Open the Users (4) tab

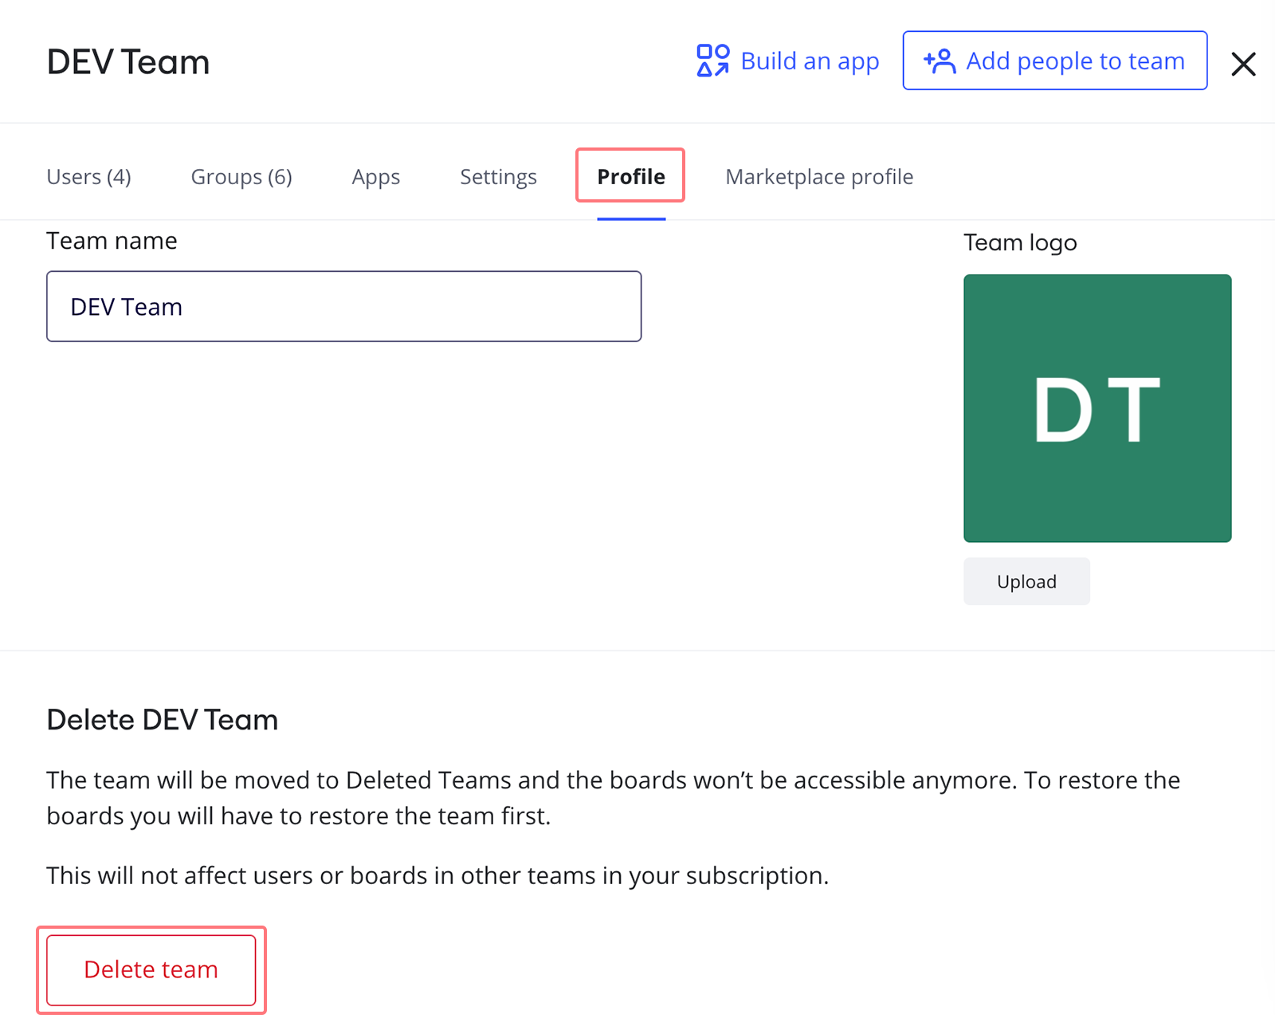coord(88,176)
